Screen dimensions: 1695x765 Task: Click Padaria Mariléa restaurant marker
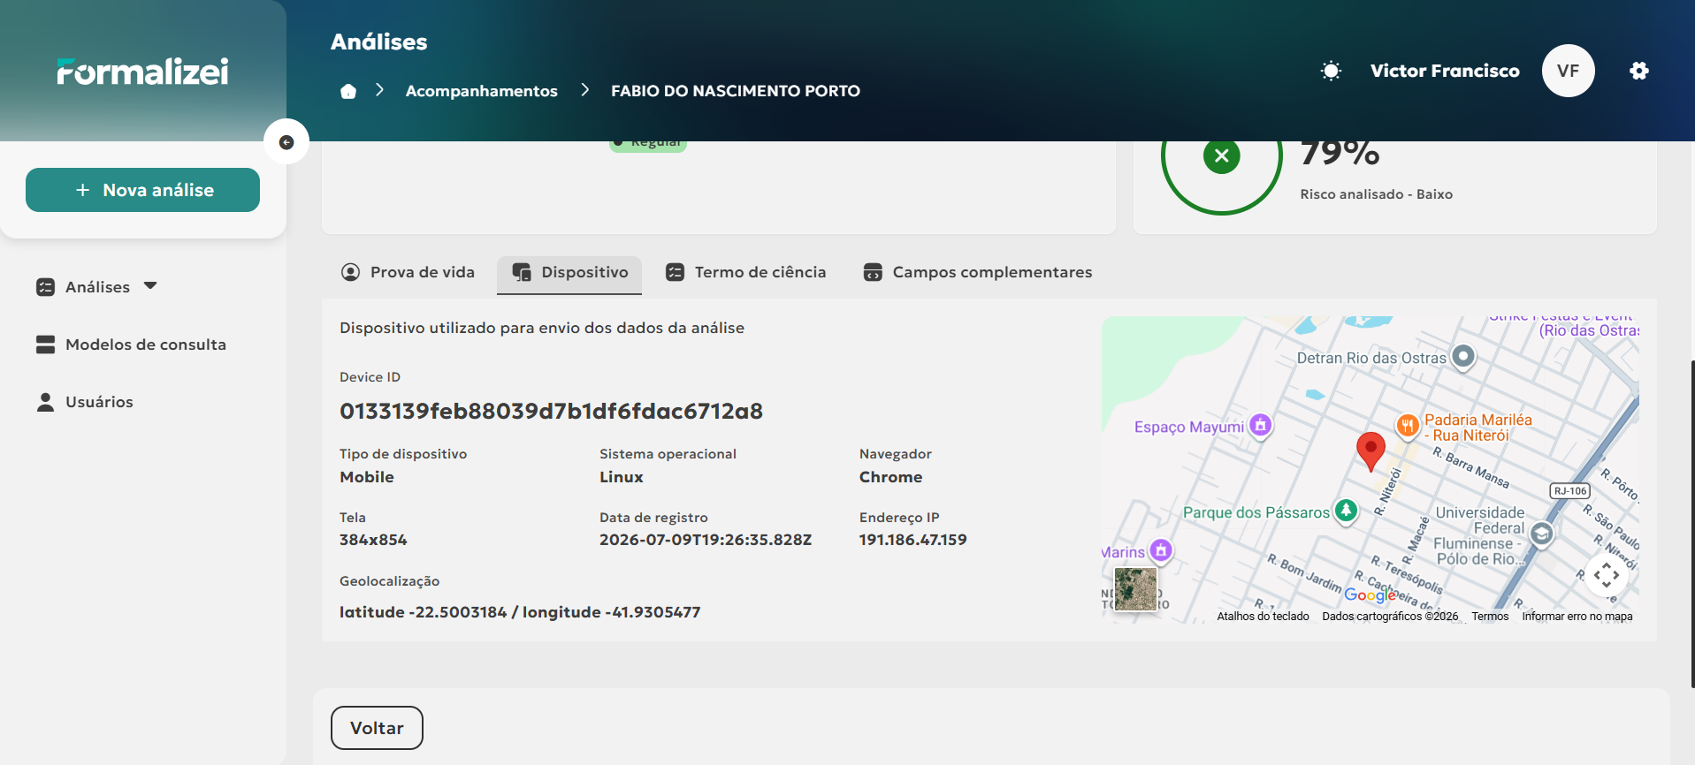click(x=1408, y=426)
